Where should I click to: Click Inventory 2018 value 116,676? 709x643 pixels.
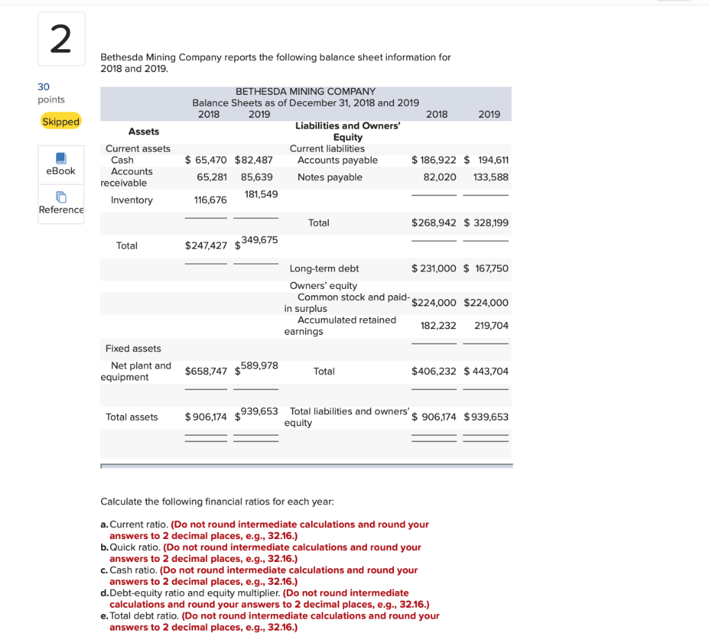(210, 200)
